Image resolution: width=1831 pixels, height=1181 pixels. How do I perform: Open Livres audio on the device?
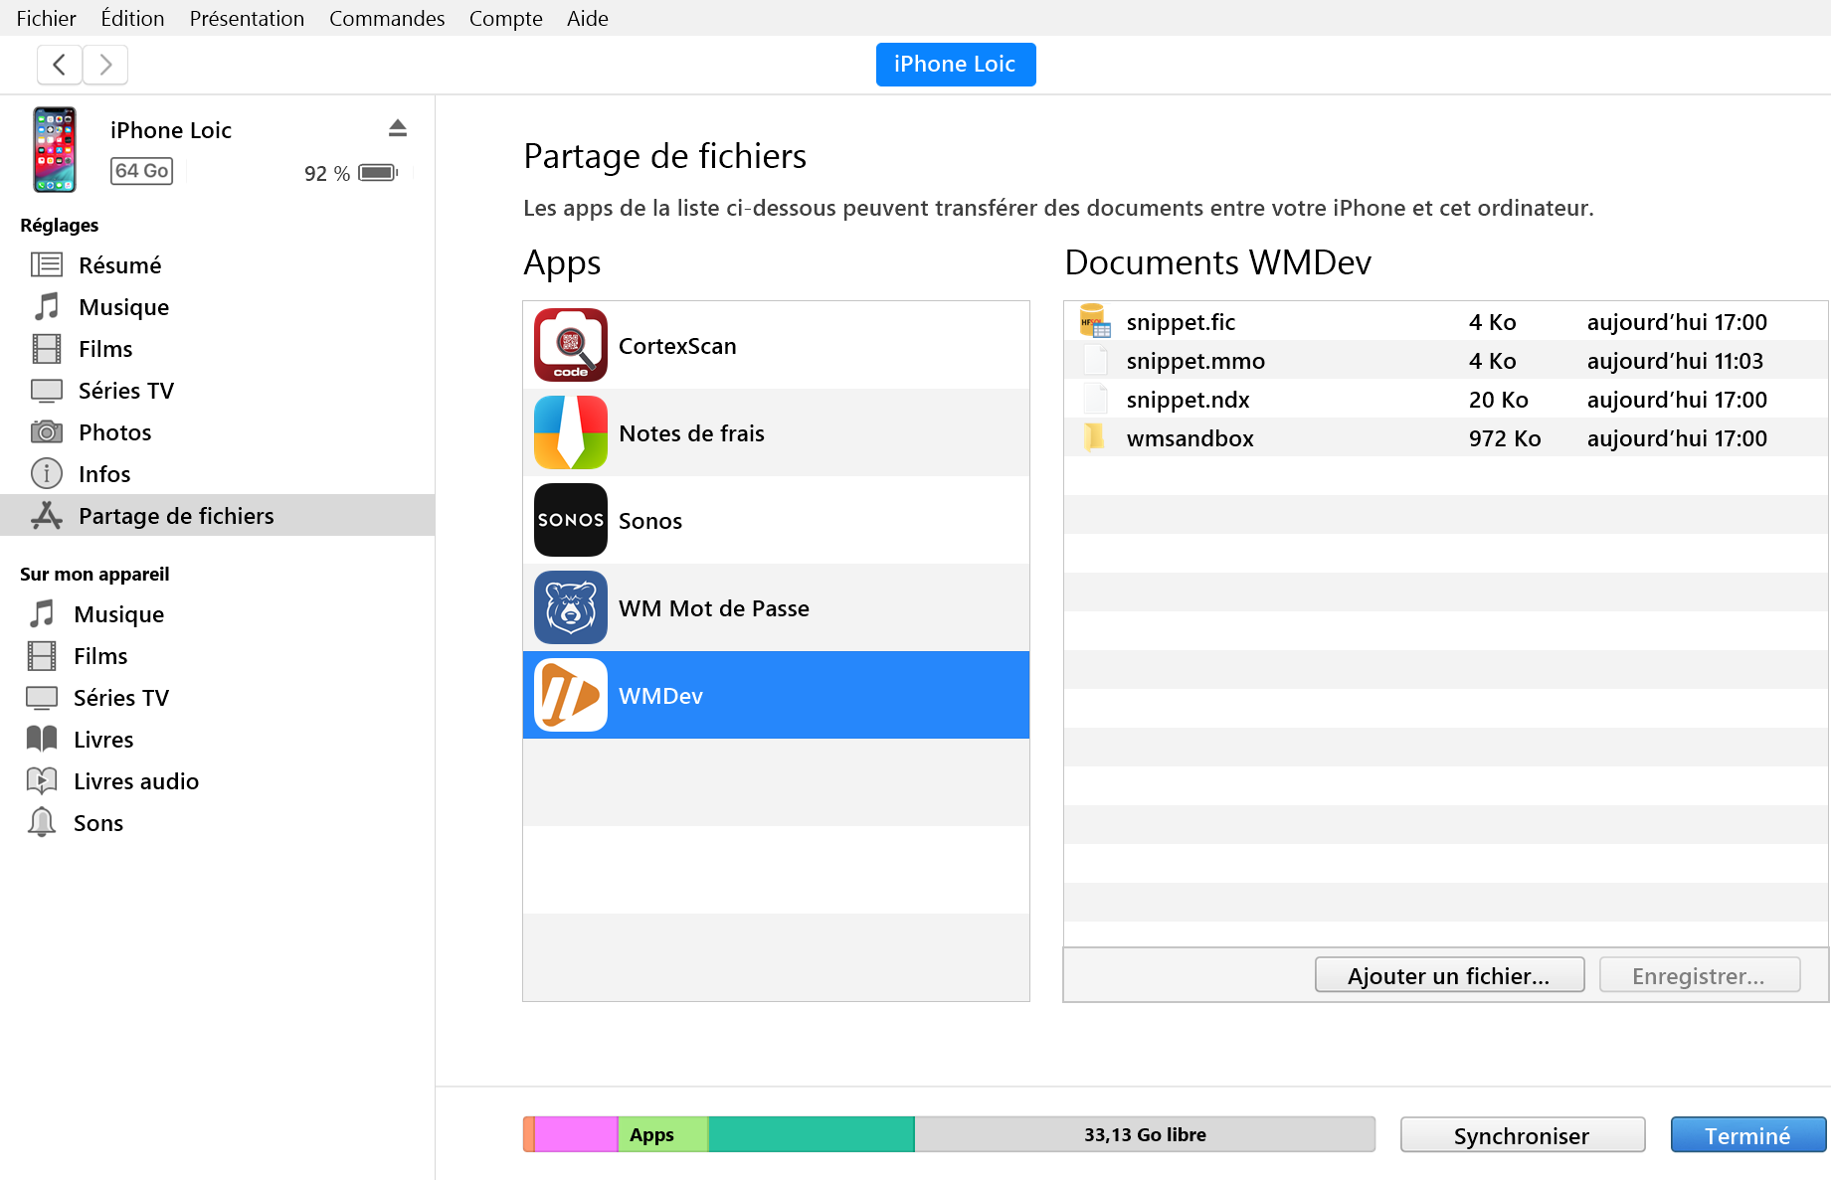[136, 781]
